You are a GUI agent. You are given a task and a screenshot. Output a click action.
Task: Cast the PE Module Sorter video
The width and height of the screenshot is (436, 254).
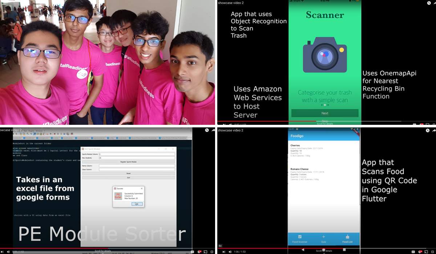tap(205, 252)
